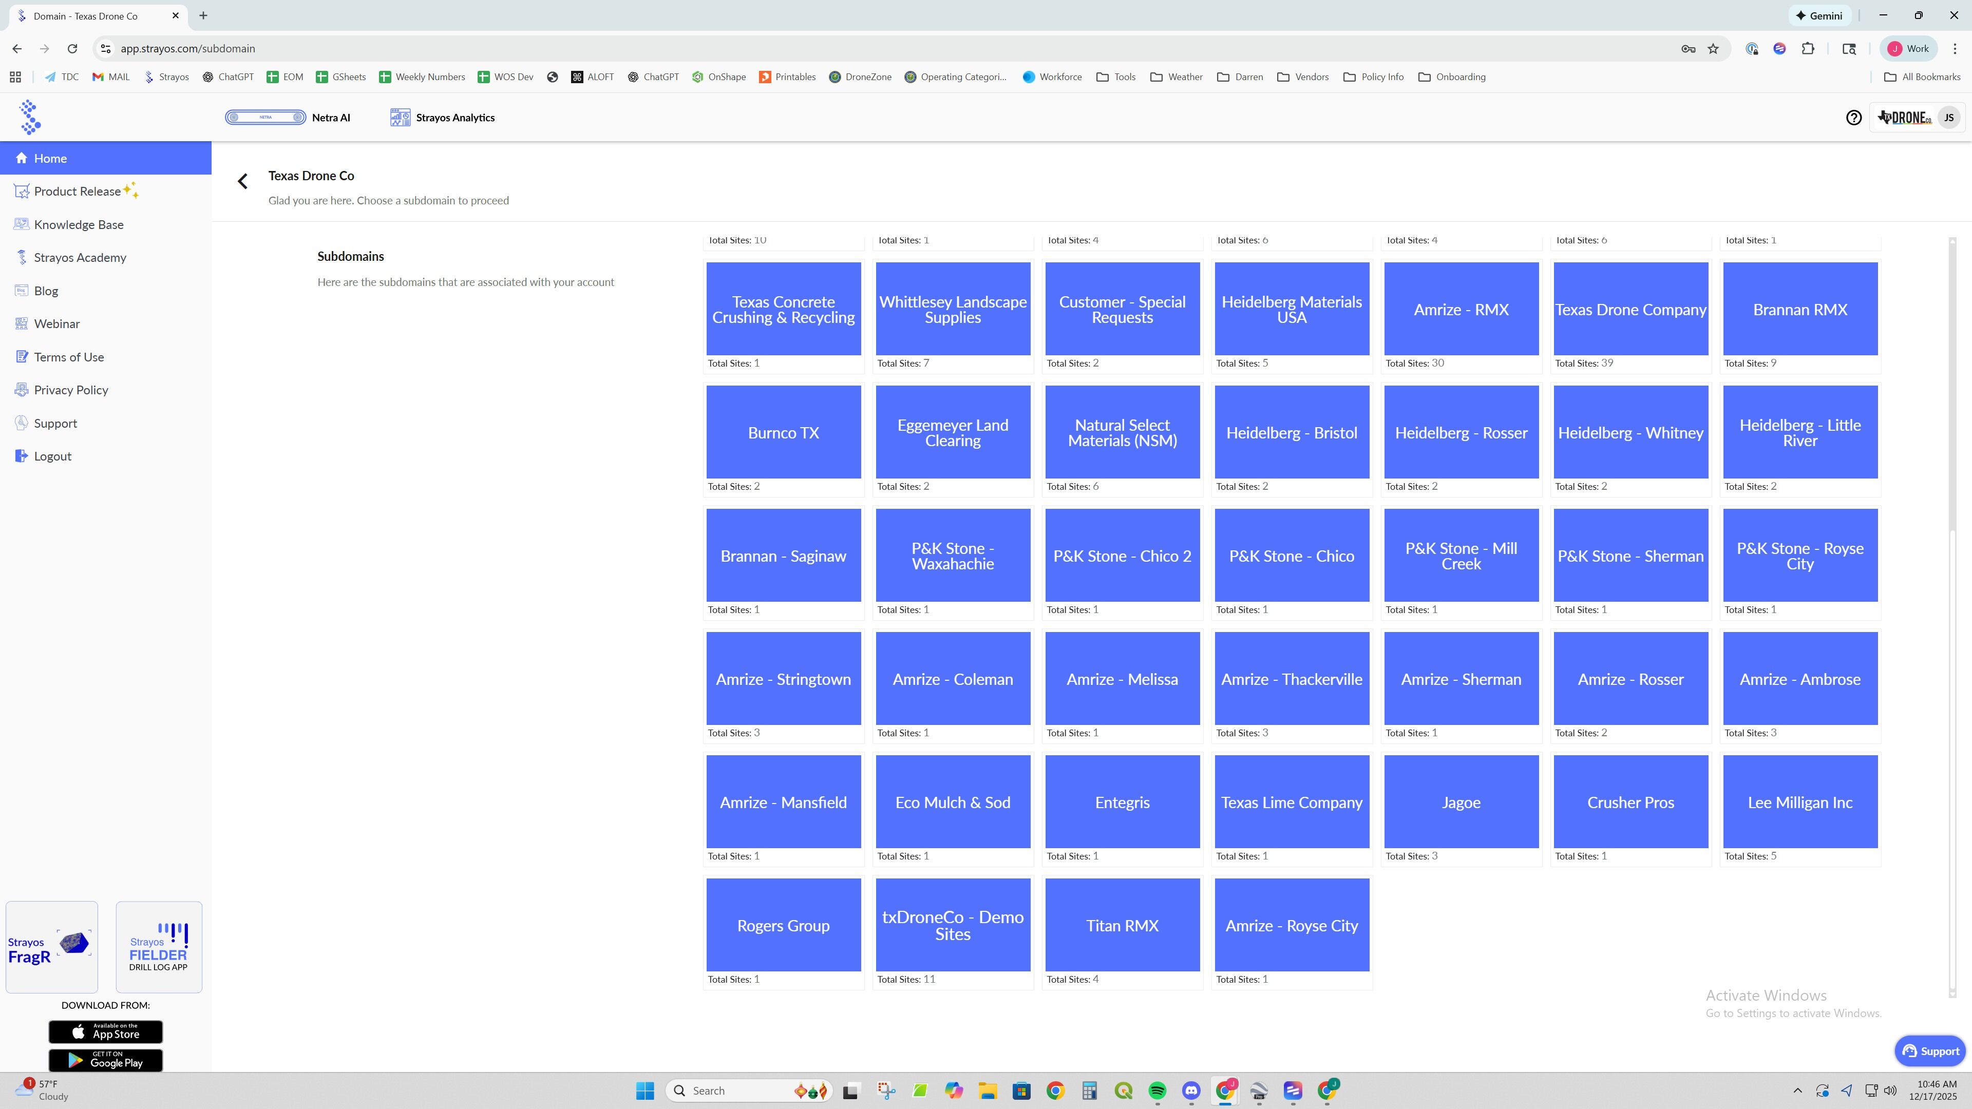The height and width of the screenshot is (1109, 1972).
Task: Open the Weekly Numbers bookmark
Action: tap(422, 77)
